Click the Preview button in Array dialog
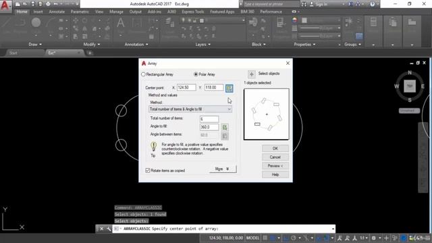 [275, 166]
